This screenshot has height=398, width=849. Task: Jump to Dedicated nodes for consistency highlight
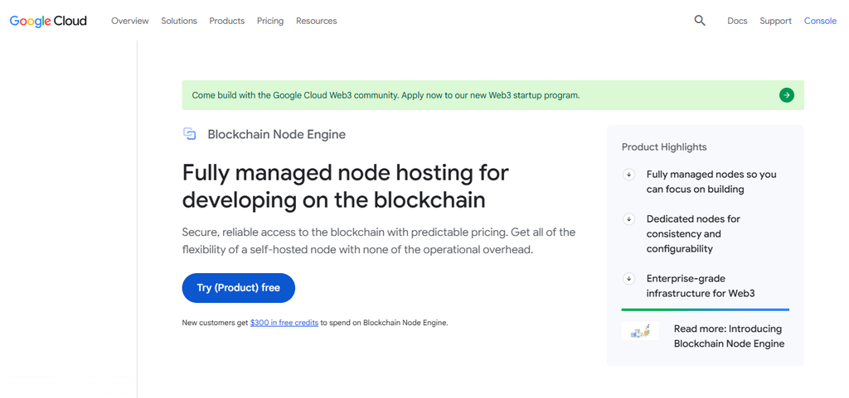click(x=693, y=234)
